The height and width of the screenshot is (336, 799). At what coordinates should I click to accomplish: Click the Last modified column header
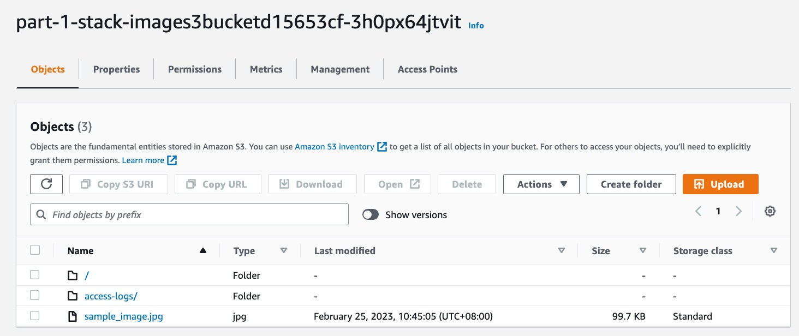tap(345, 251)
